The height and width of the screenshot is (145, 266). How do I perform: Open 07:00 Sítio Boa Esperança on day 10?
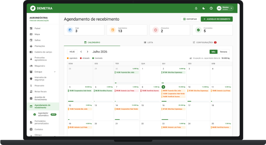pos(198,91)
